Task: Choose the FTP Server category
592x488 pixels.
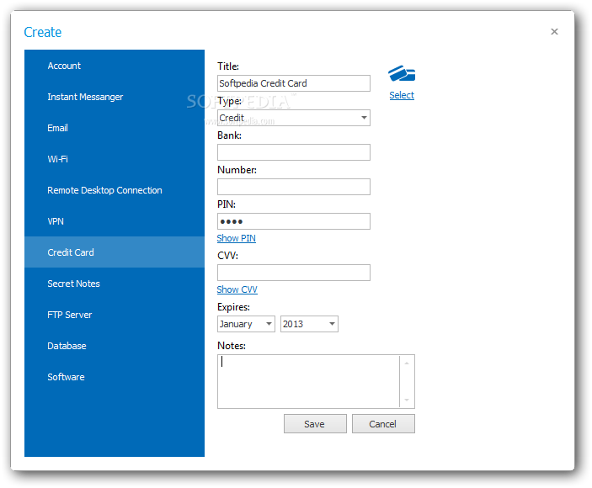Action: point(115,315)
